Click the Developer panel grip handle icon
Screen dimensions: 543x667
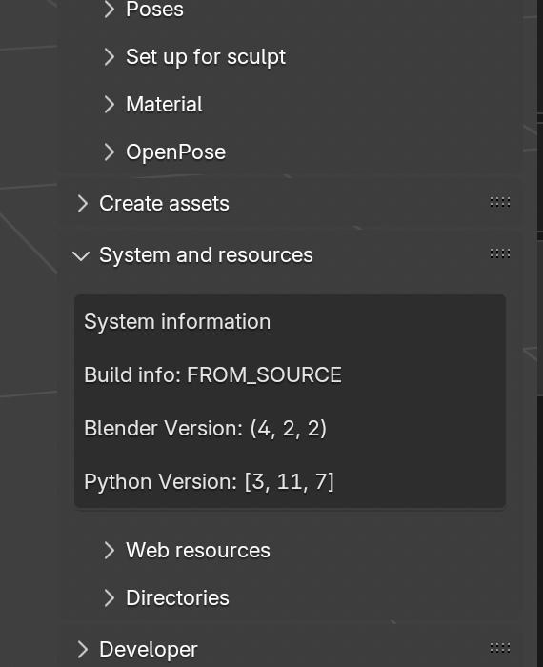pyautogui.click(x=499, y=648)
